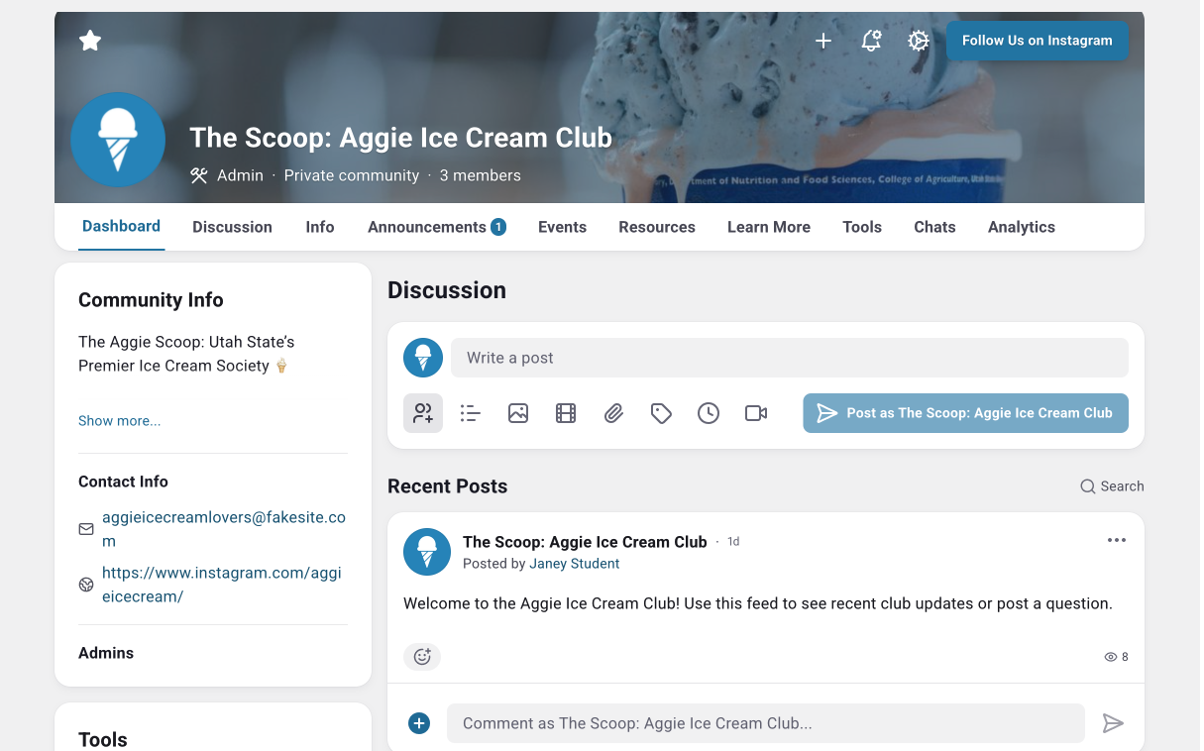The height and width of the screenshot is (751, 1204).
Task: Switch to the Chats tab
Action: [934, 227]
